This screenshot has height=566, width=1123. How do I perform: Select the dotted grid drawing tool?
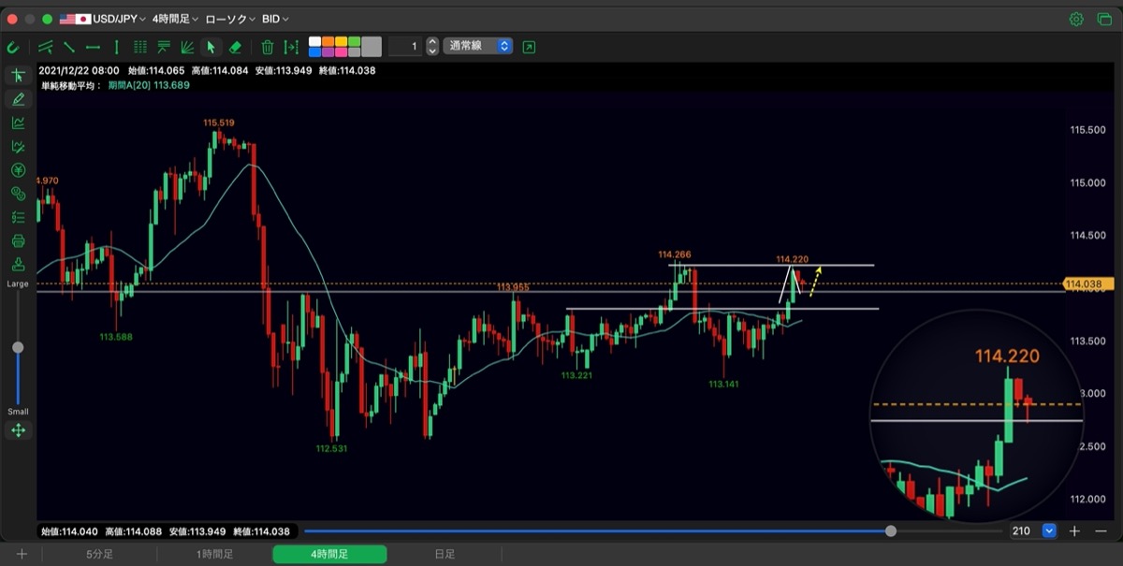click(140, 46)
